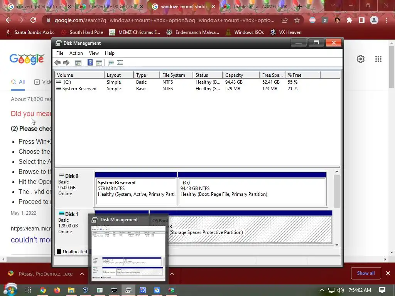Image resolution: width=395 pixels, height=296 pixels.
Task: Select the System Reserved volume drive icon
Action: (59, 89)
